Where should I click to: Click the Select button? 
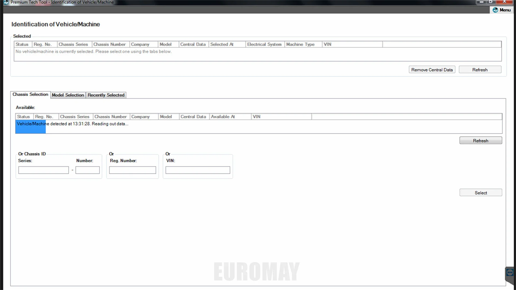tap(481, 193)
